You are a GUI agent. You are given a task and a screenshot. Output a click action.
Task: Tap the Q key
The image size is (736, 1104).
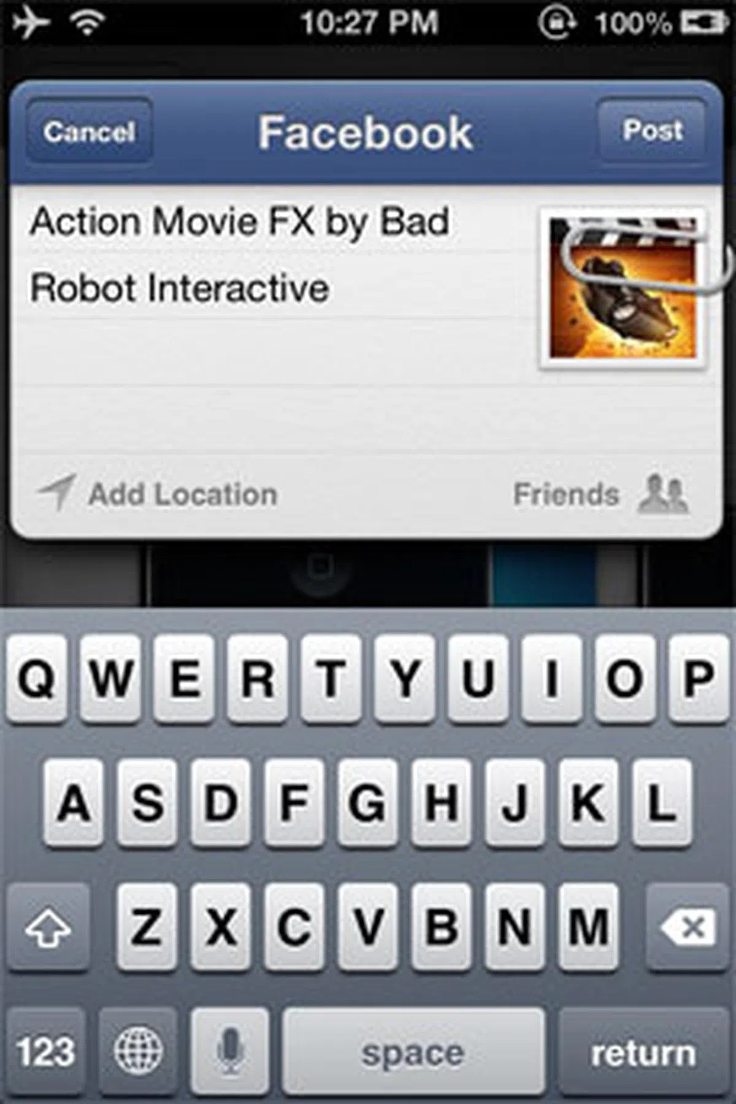37,678
